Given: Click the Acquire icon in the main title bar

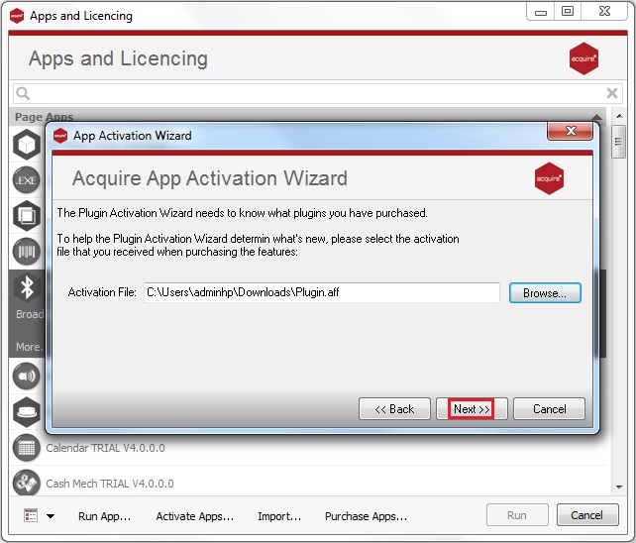Looking at the screenshot, I should coord(17,16).
